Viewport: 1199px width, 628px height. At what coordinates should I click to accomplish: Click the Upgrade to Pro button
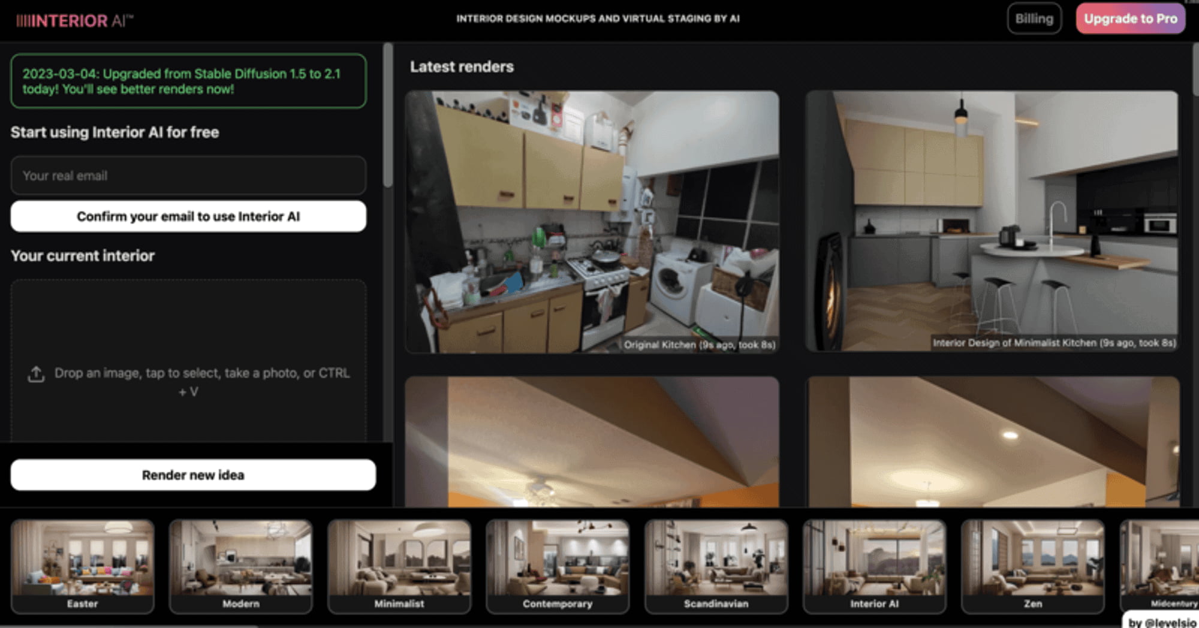pyautogui.click(x=1130, y=19)
